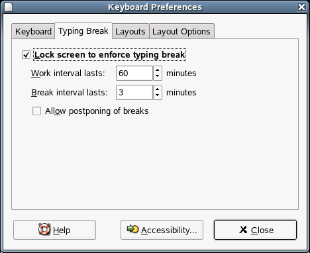Focus the work interval field showing 60
The image size is (310, 253).
coord(134,74)
